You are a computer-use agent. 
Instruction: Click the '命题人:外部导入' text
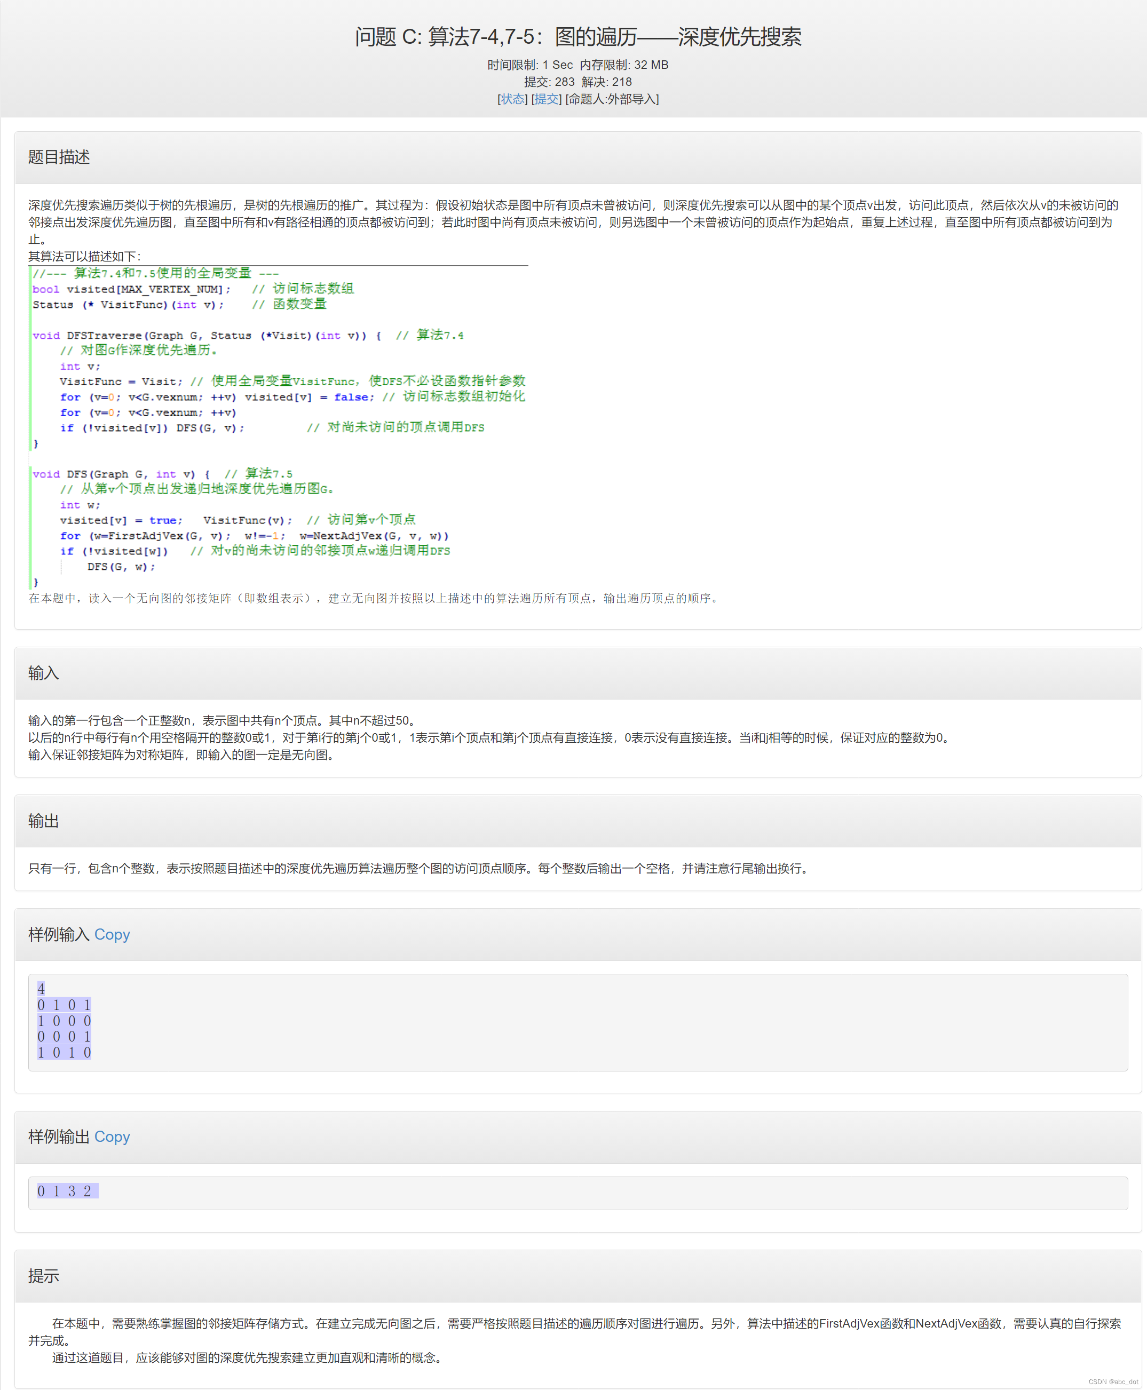pos(613,99)
